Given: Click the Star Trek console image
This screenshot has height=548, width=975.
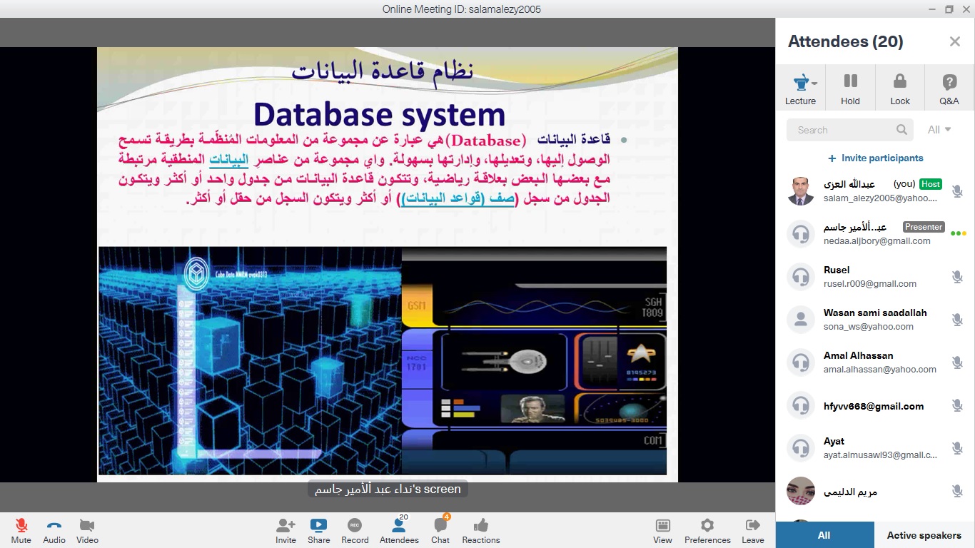Looking at the screenshot, I should [534, 360].
